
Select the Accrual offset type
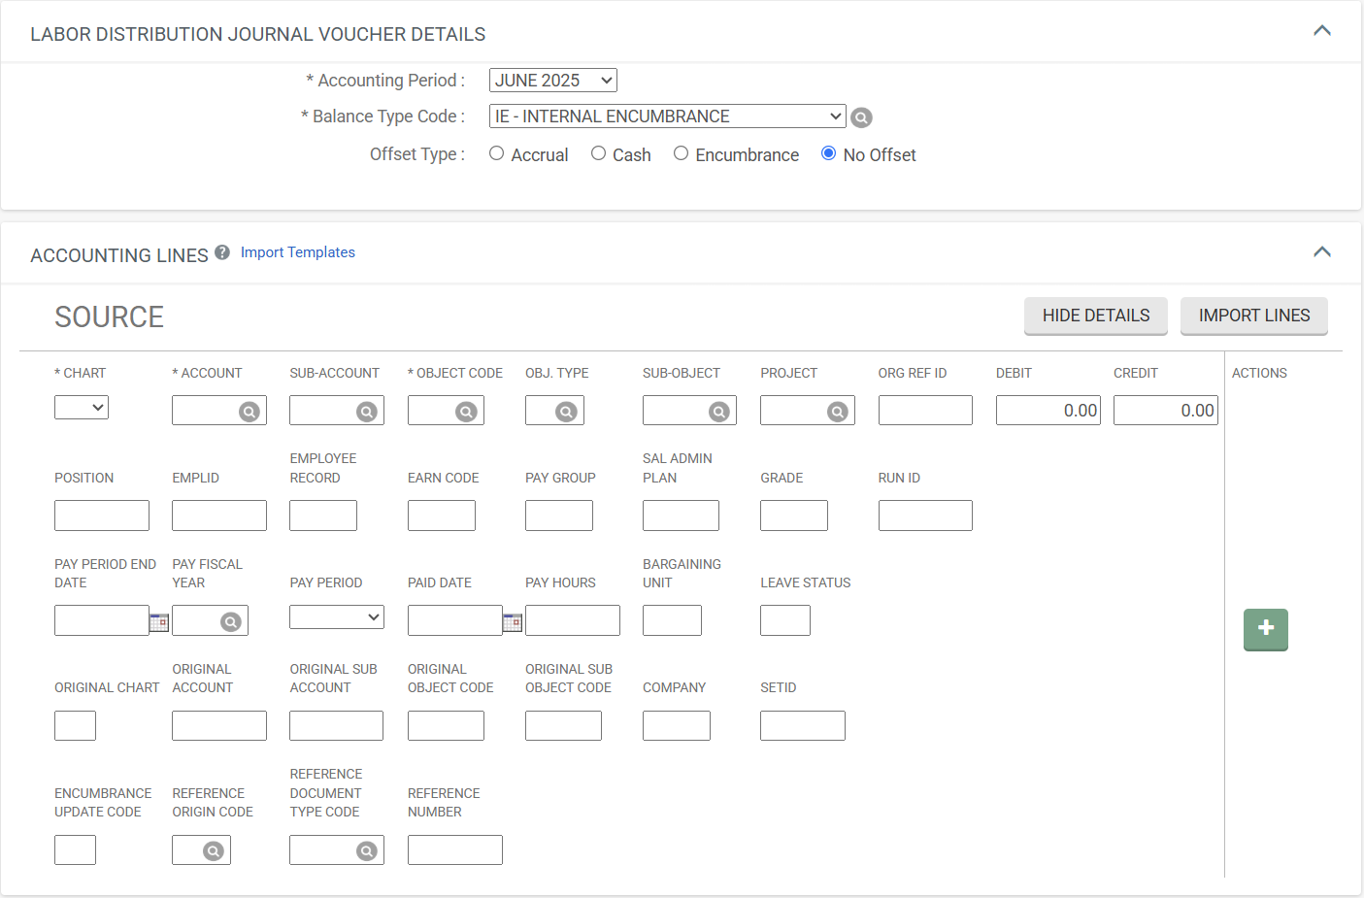pyautogui.click(x=497, y=153)
